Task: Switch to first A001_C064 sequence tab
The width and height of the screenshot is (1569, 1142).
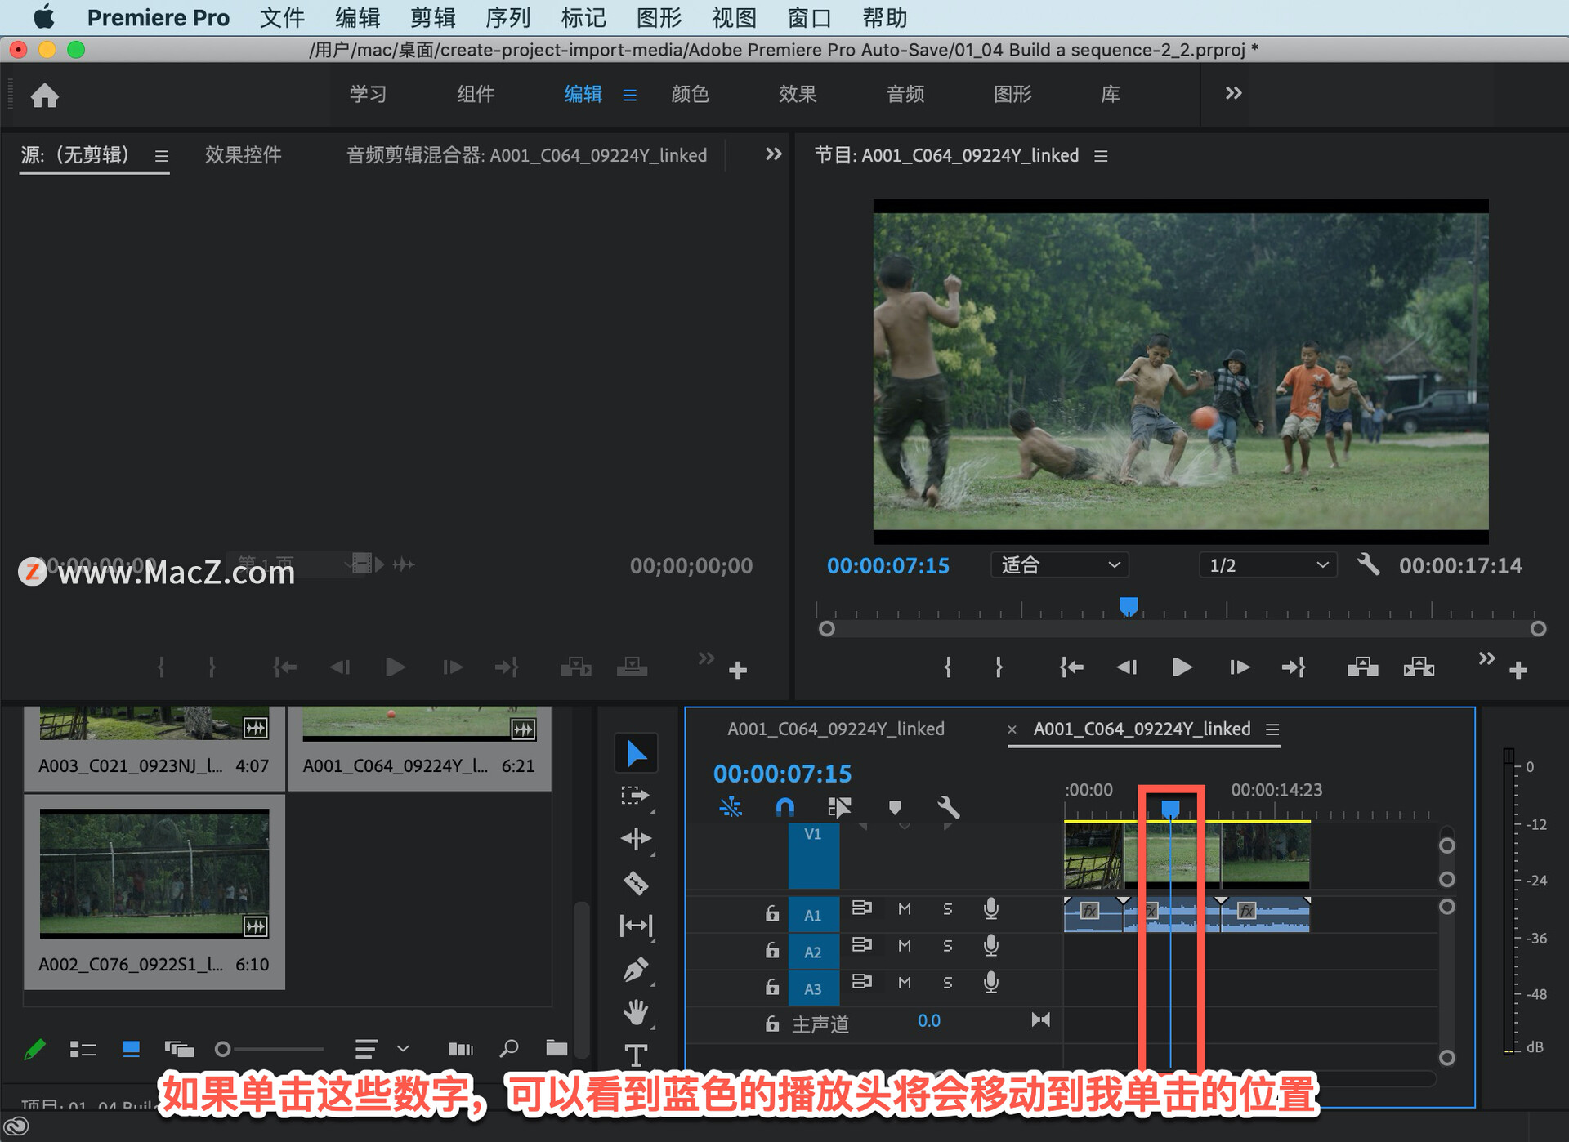Action: coord(836,729)
